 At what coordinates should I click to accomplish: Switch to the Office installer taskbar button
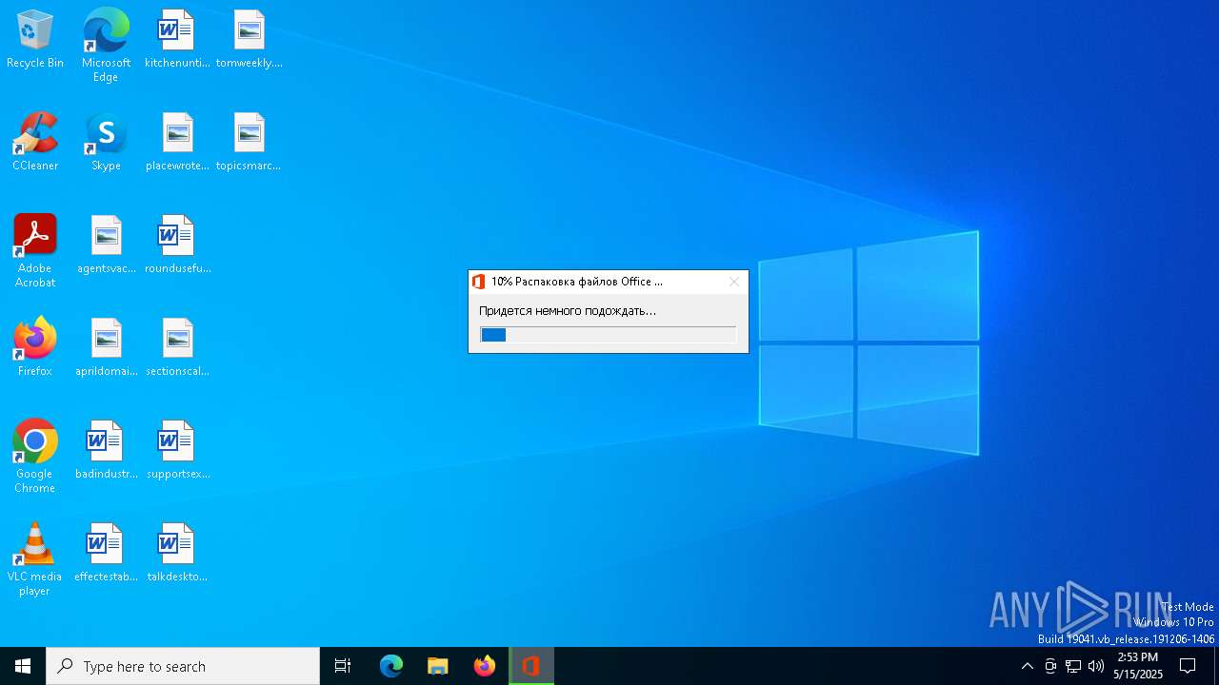531,666
